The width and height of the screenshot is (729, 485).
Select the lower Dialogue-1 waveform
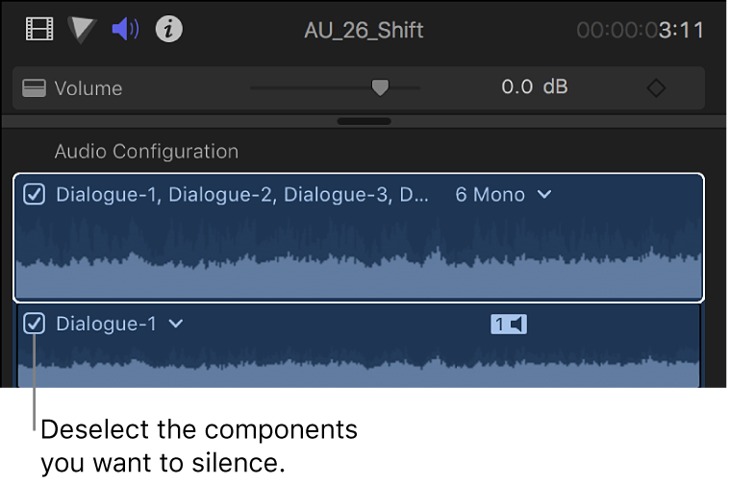click(358, 365)
